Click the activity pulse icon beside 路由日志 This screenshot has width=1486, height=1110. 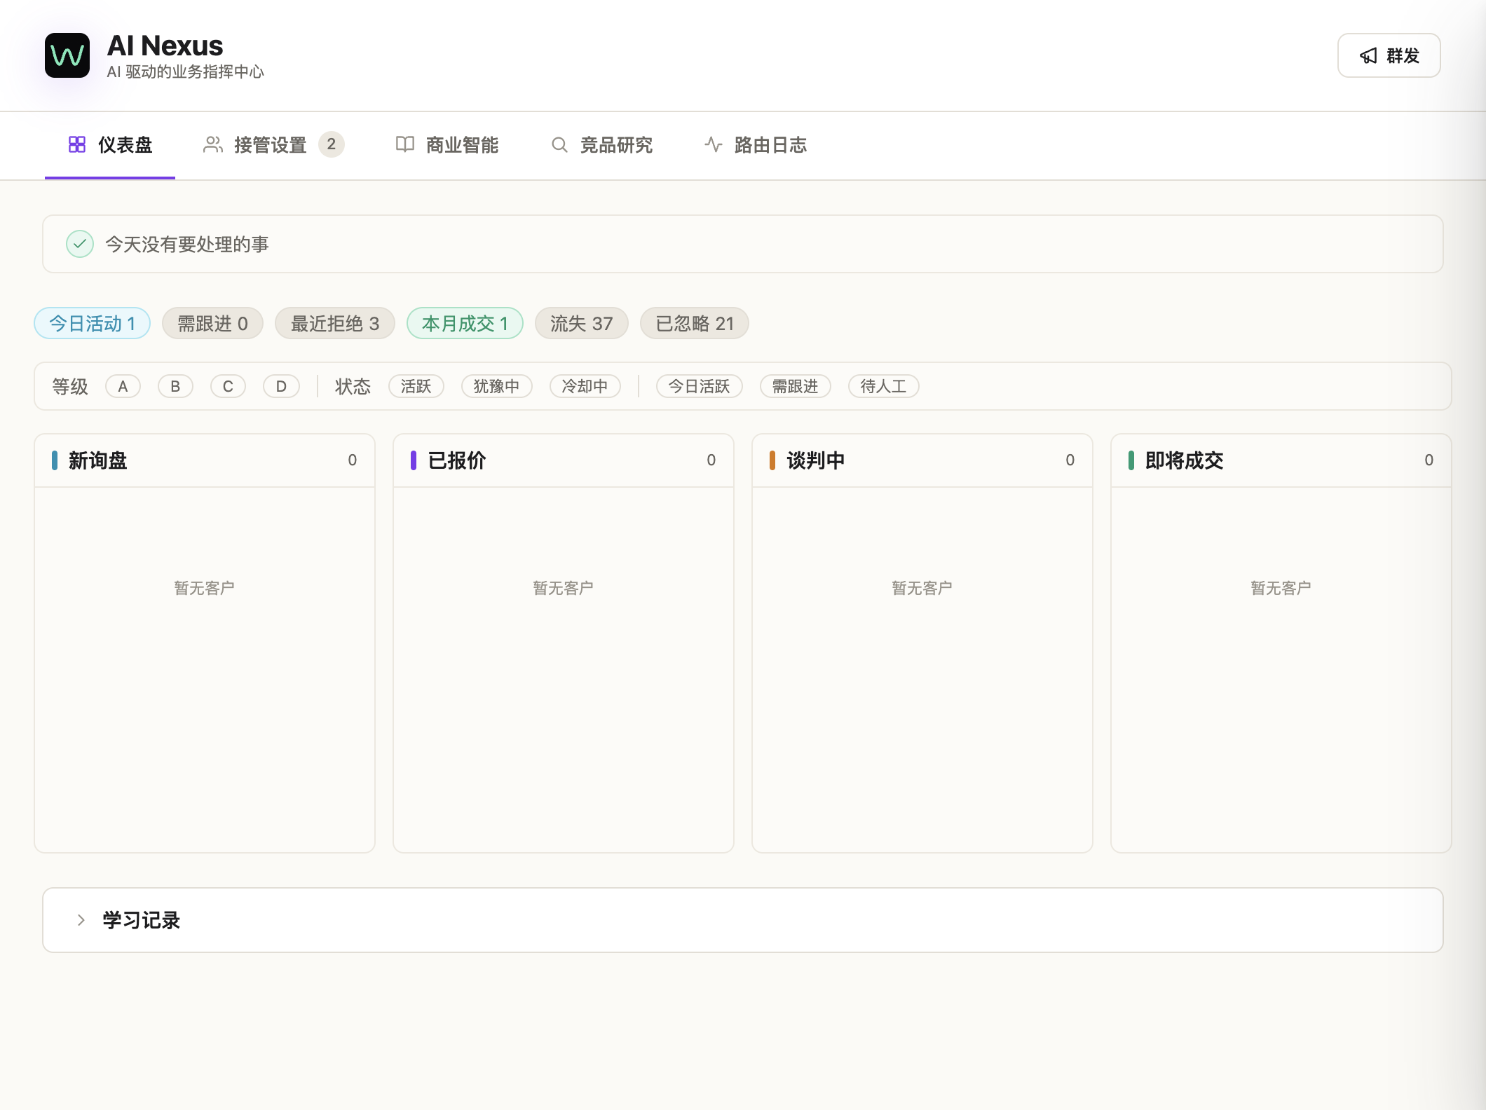(714, 144)
